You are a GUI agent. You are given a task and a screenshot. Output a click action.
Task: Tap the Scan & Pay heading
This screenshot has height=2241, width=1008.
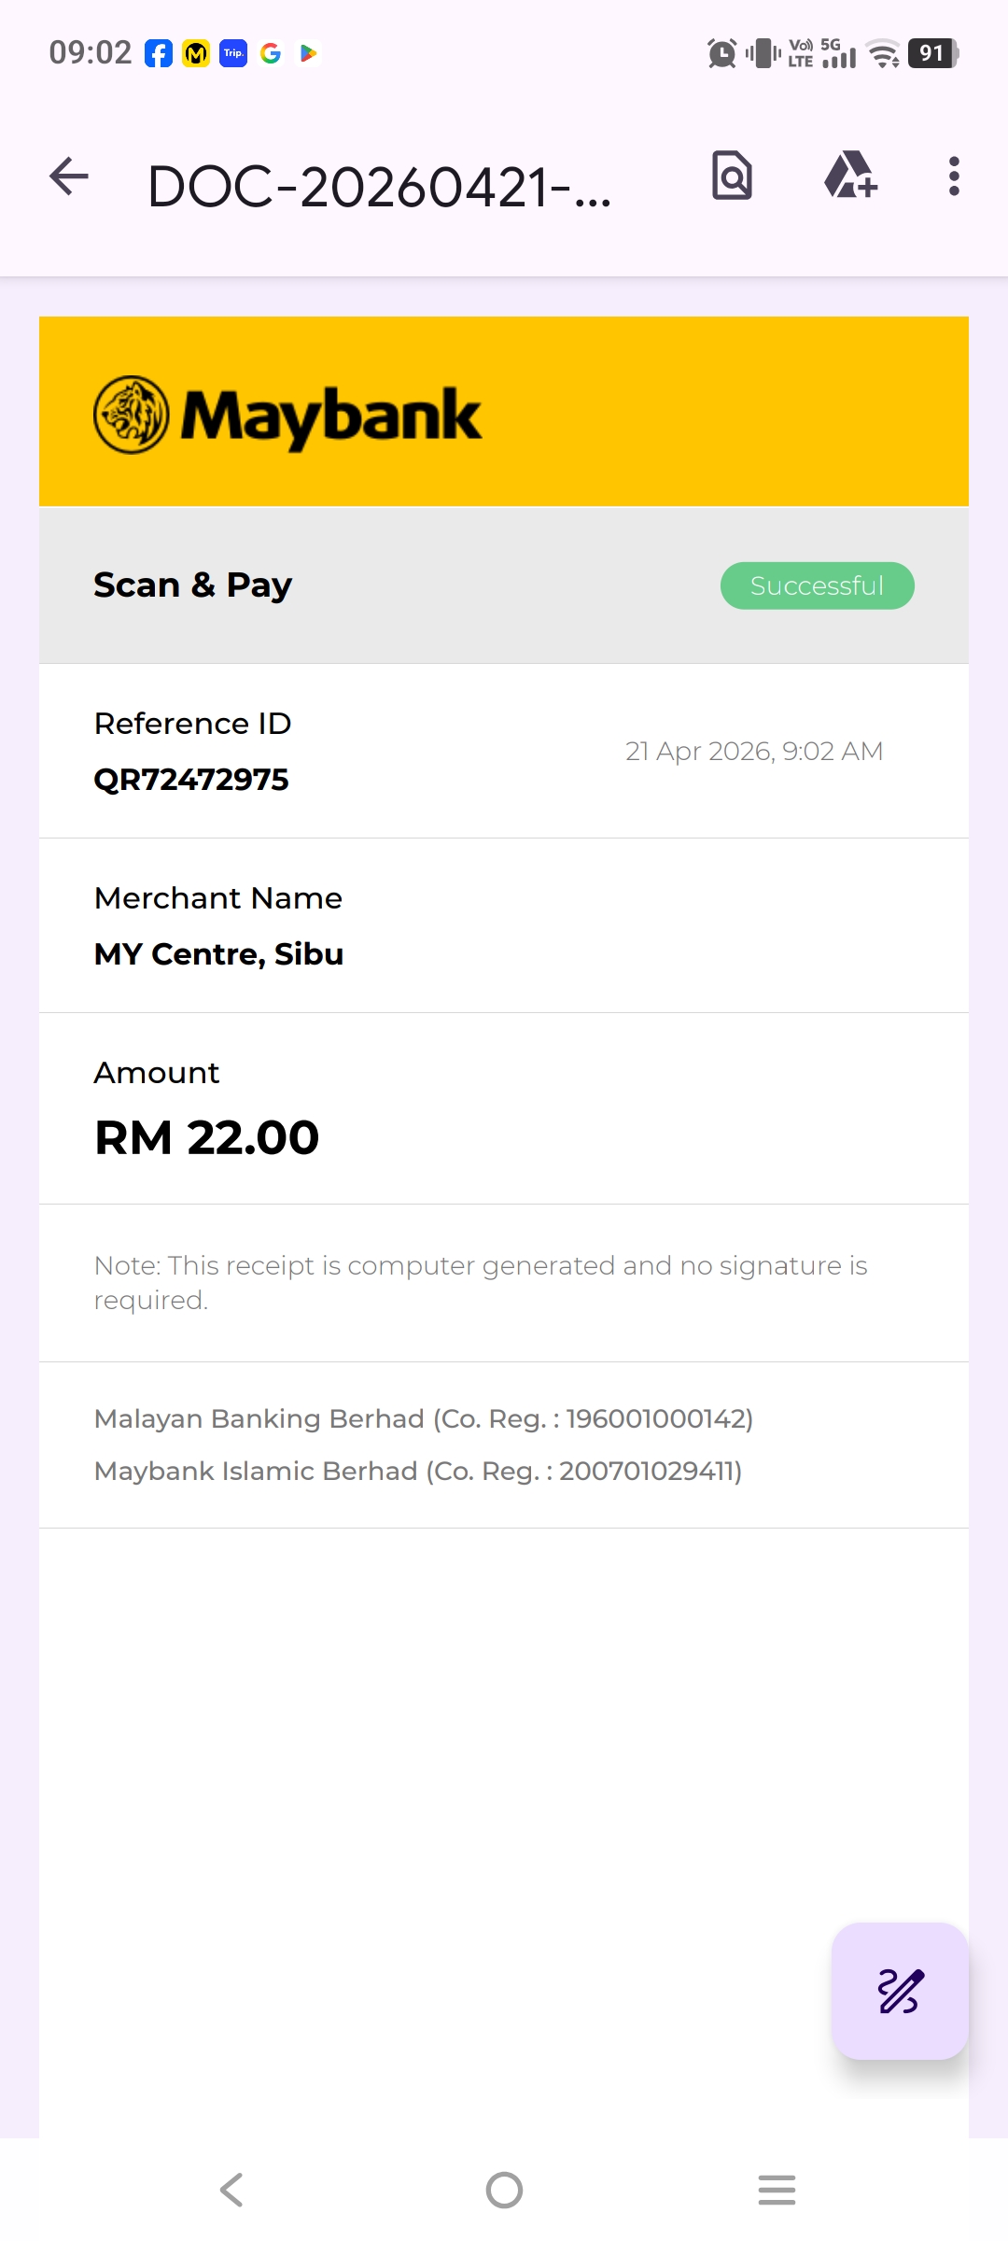pos(193,585)
